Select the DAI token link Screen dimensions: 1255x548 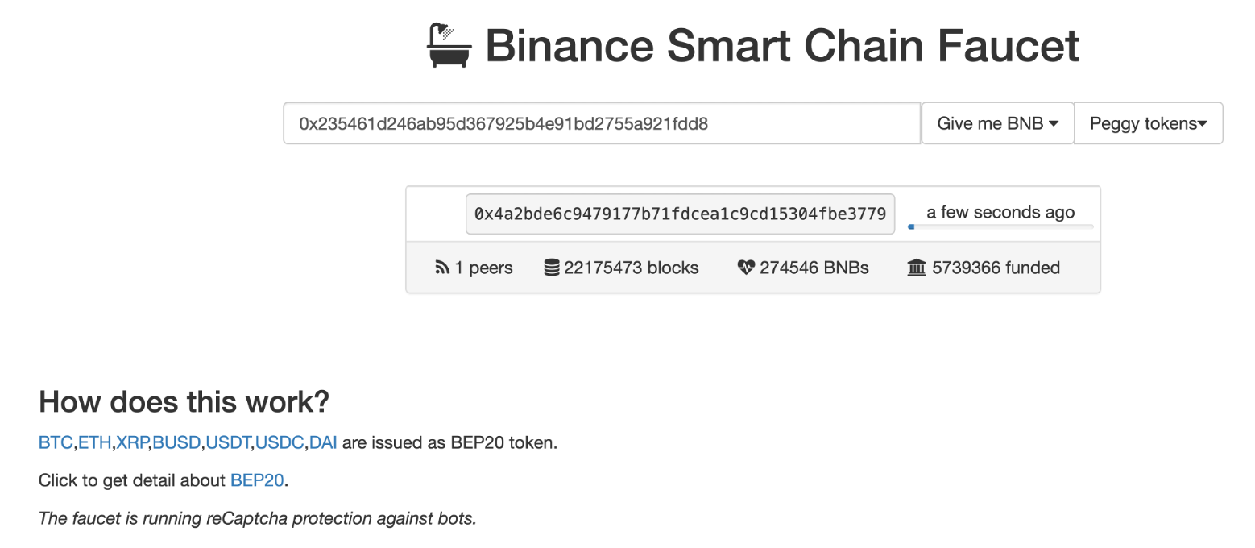point(321,442)
